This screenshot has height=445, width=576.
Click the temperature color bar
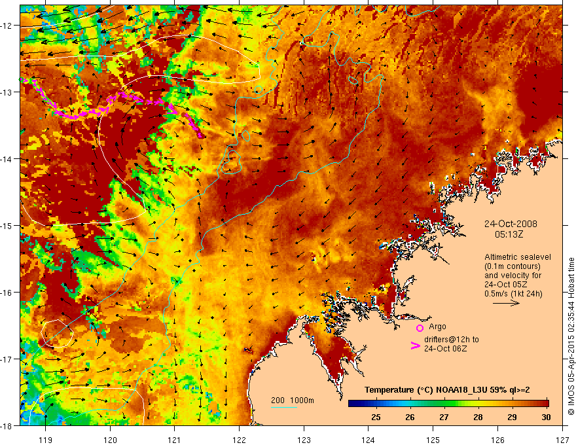point(448,403)
